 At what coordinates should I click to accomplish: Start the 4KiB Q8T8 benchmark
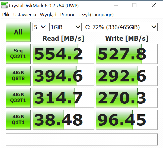click(x=18, y=76)
